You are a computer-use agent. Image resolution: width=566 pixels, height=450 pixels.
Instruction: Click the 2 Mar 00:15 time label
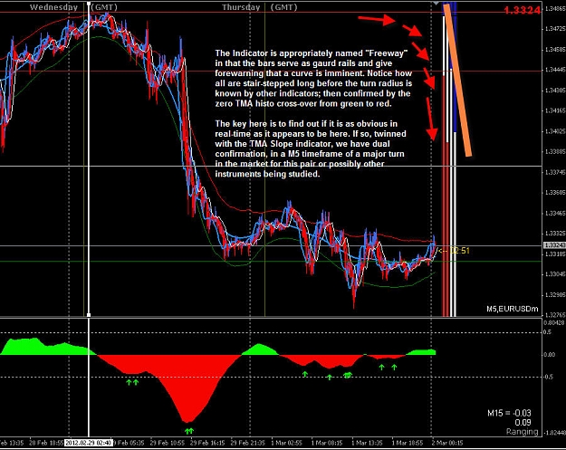click(x=448, y=443)
